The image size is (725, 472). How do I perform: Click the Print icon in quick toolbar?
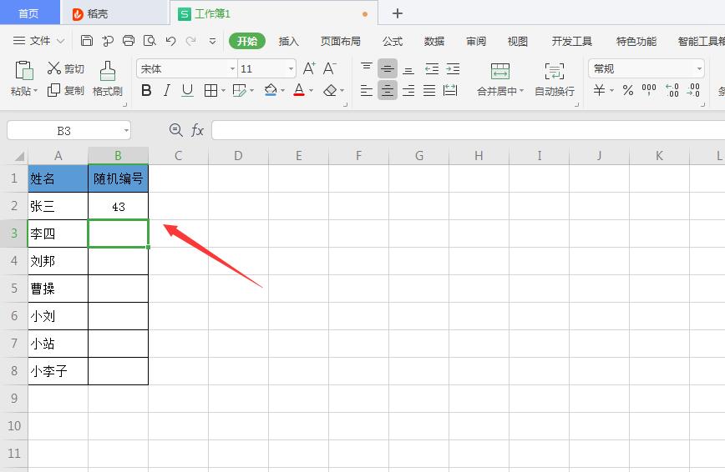(129, 41)
